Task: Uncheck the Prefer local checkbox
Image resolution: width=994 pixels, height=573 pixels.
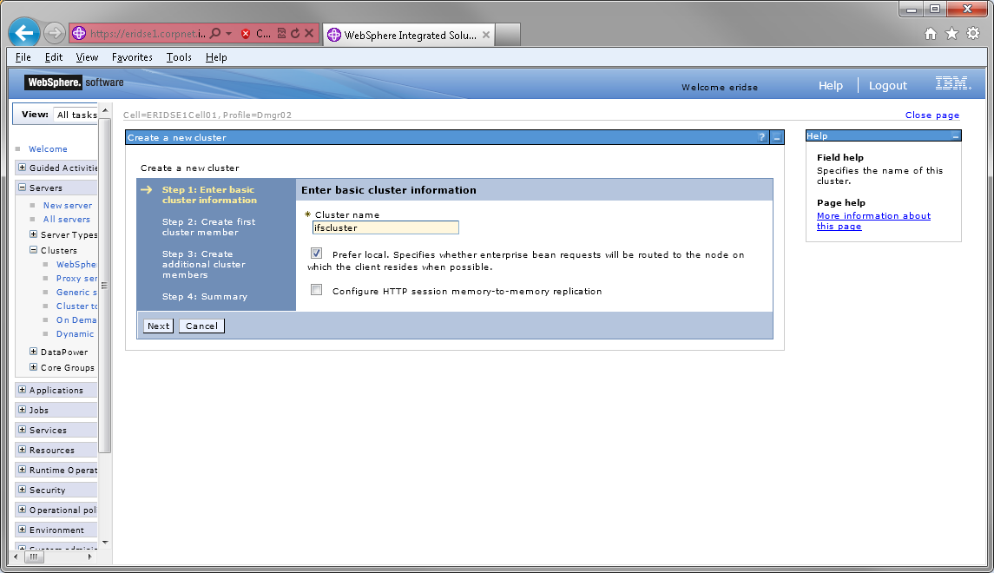Action: pyautogui.click(x=316, y=254)
